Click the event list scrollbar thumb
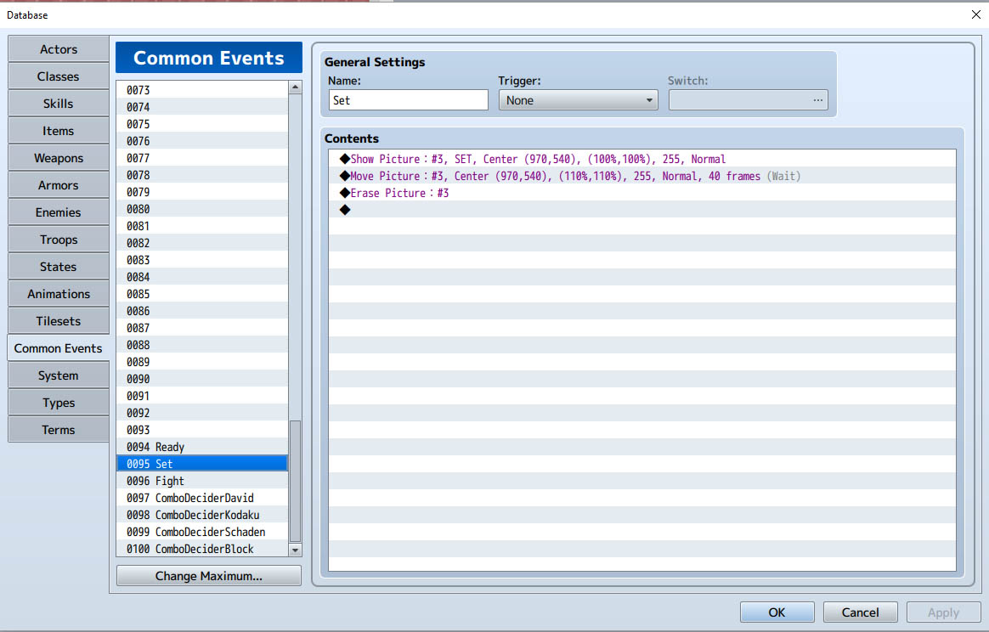 click(x=295, y=481)
